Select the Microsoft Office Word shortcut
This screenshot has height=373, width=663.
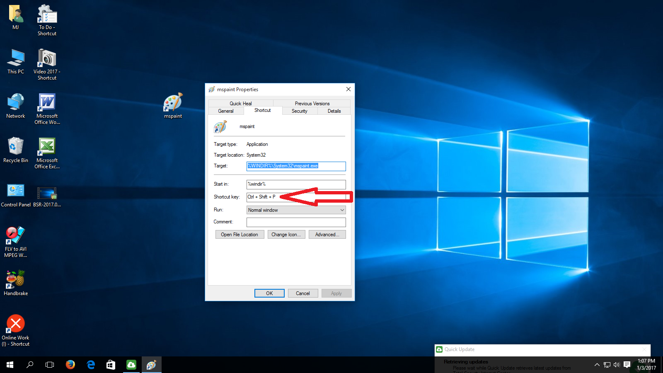[x=47, y=102]
